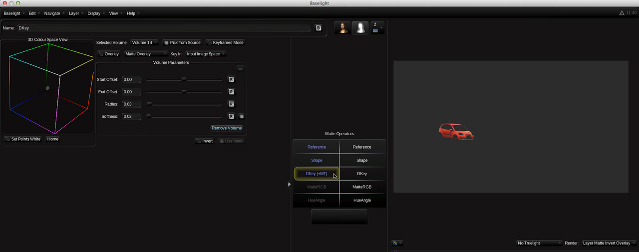Reset the Radius parameter
The image size is (639, 252).
(x=231, y=104)
